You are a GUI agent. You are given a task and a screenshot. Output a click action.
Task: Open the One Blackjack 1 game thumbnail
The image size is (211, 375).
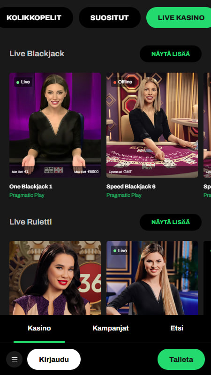click(x=55, y=125)
